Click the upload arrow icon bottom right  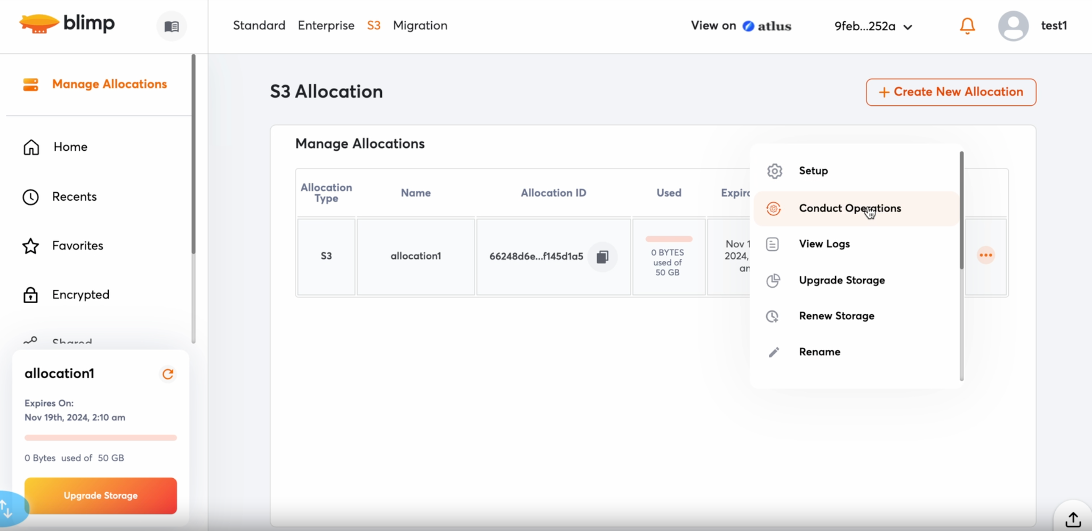(1073, 519)
